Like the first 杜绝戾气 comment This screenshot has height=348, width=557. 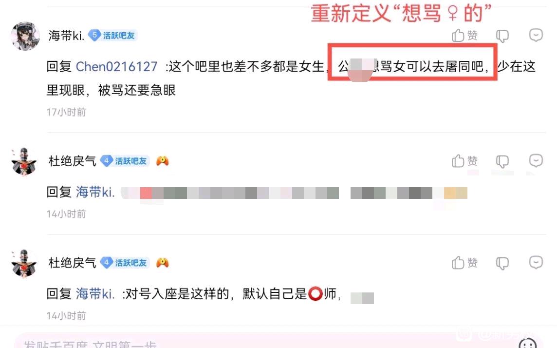[464, 161]
